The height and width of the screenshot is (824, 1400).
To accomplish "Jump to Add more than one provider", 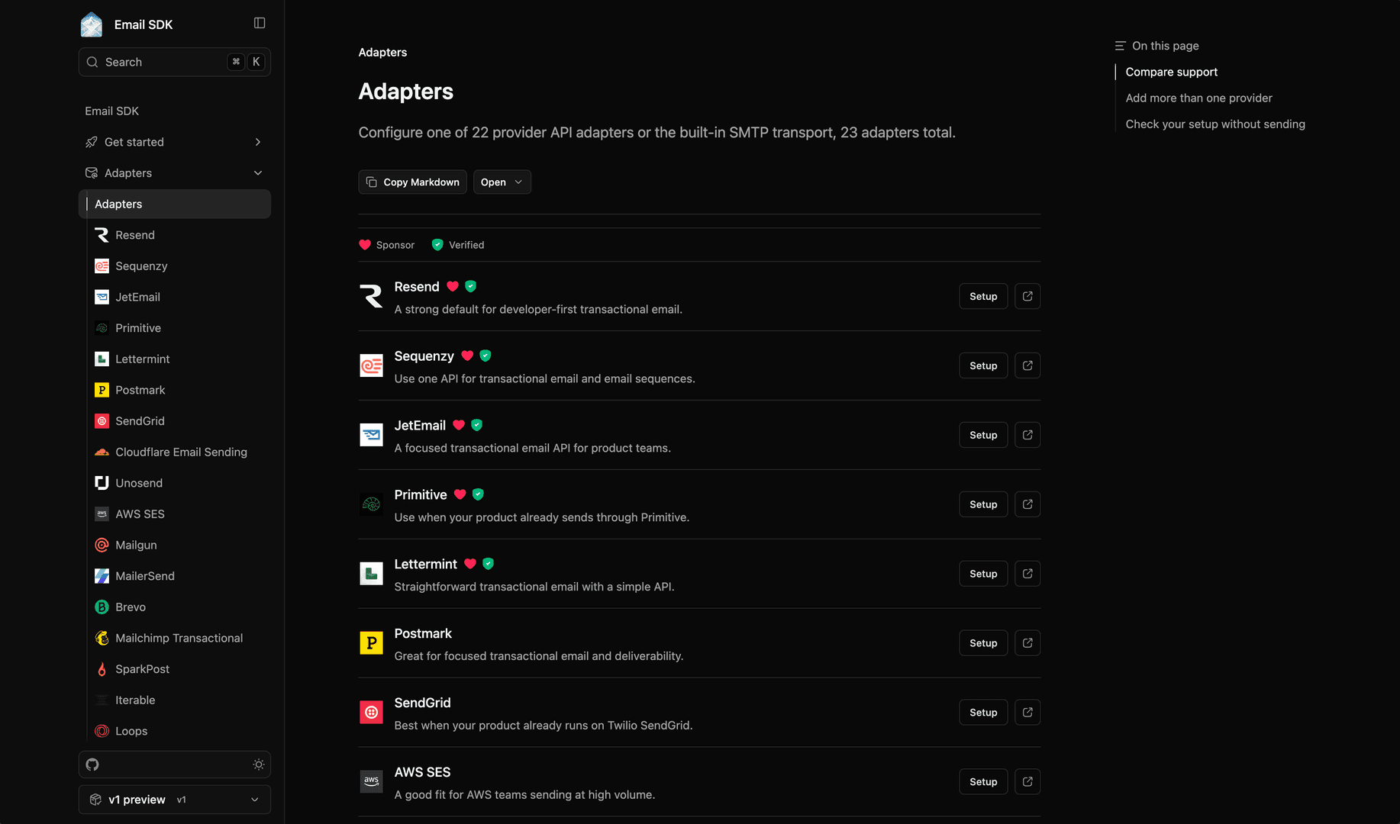I will [x=1198, y=98].
